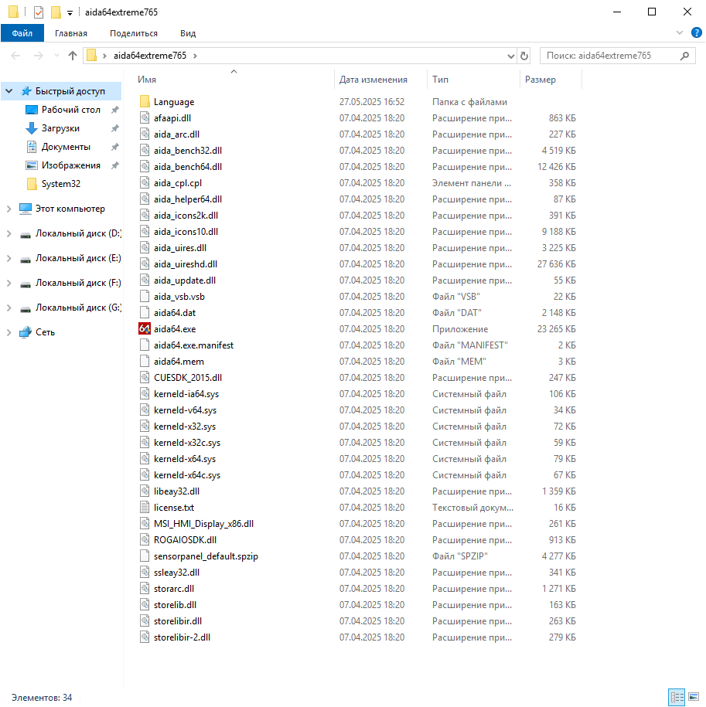Click the aida_cpl.cpl file icon

click(x=145, y=183)
